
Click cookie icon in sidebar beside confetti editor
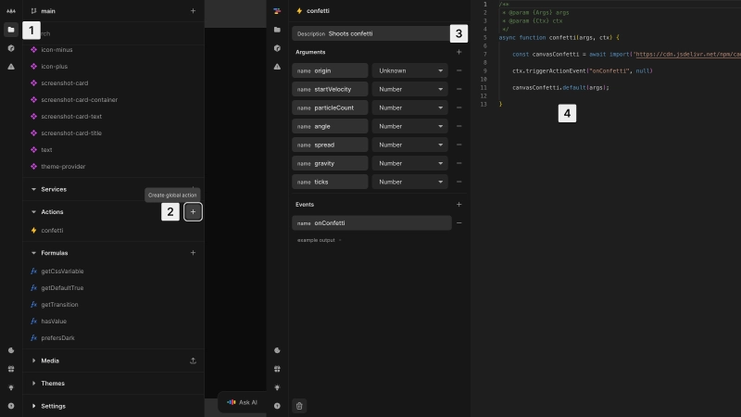click(x=277, y=350)
